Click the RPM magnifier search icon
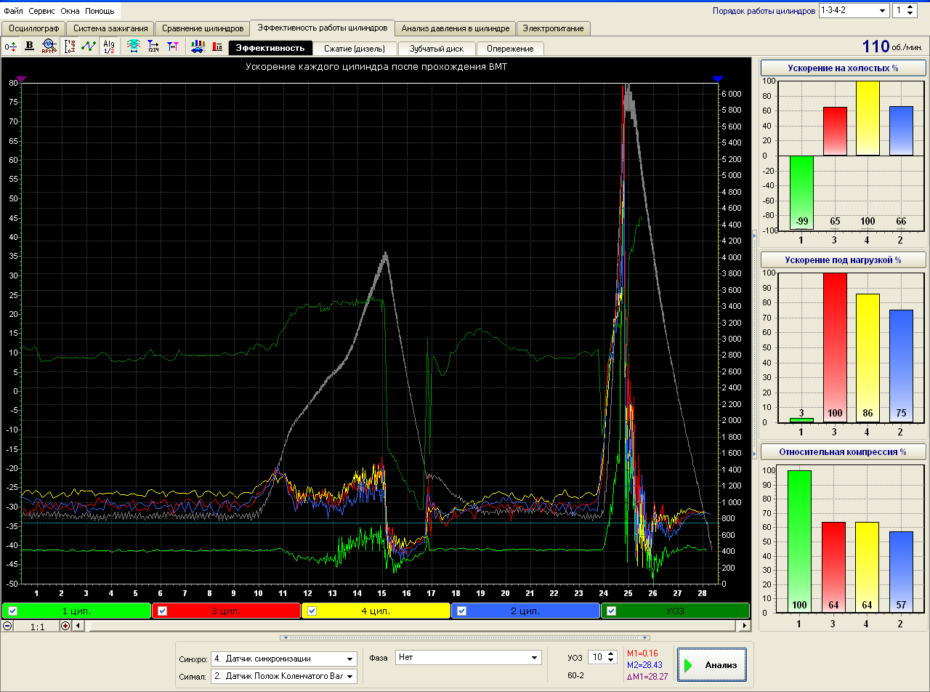 (x=49, y=47)
